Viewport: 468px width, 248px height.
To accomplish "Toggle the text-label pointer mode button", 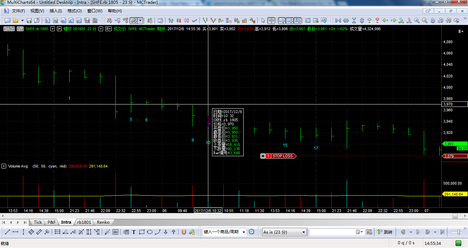I will [298, 21].
